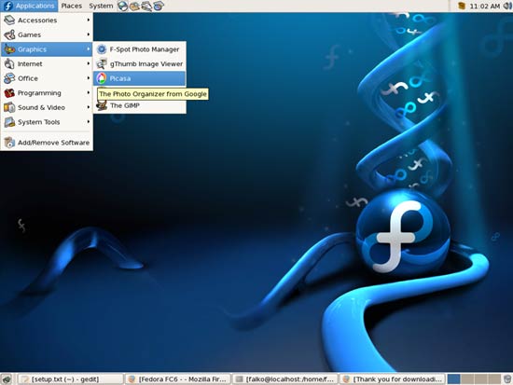Switch to the third workspace in switcher
This screenshot has width=513, height=385.
coord(480,379)
